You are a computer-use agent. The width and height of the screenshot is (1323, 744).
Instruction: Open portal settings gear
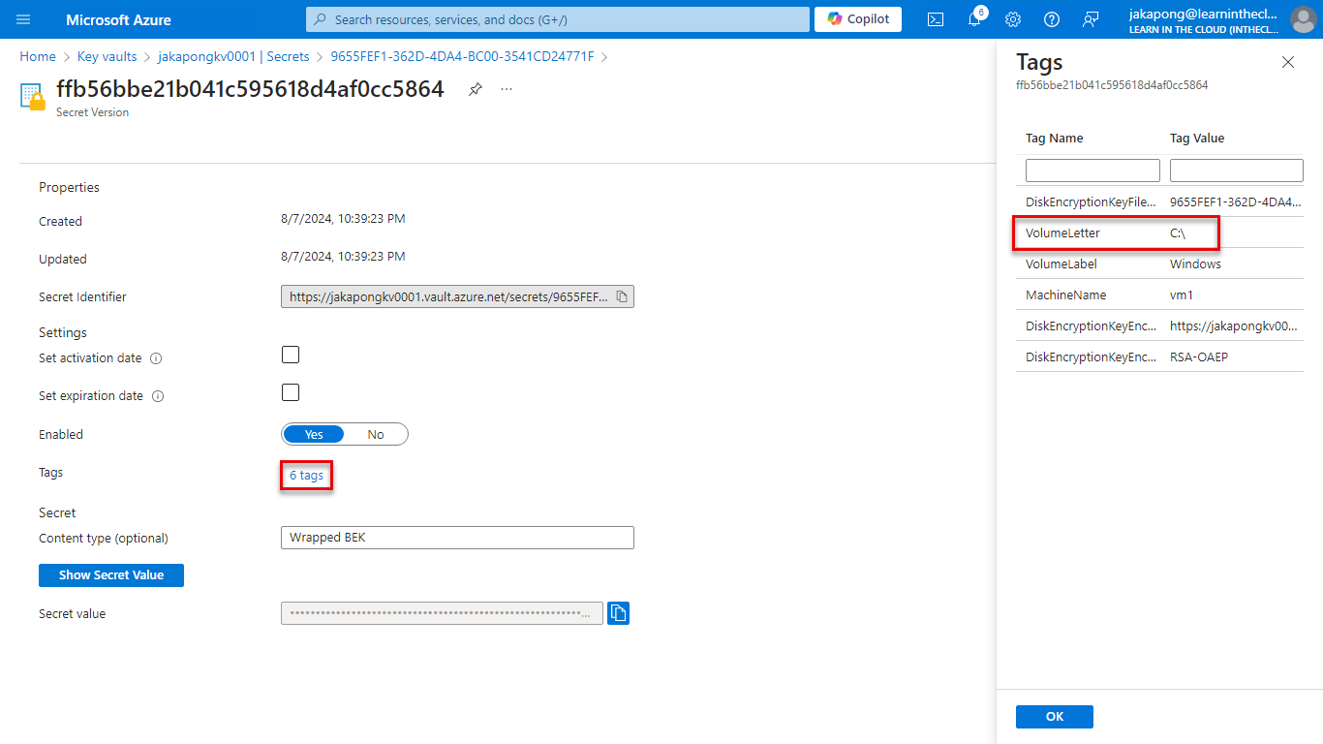(x=1013, y=19)
